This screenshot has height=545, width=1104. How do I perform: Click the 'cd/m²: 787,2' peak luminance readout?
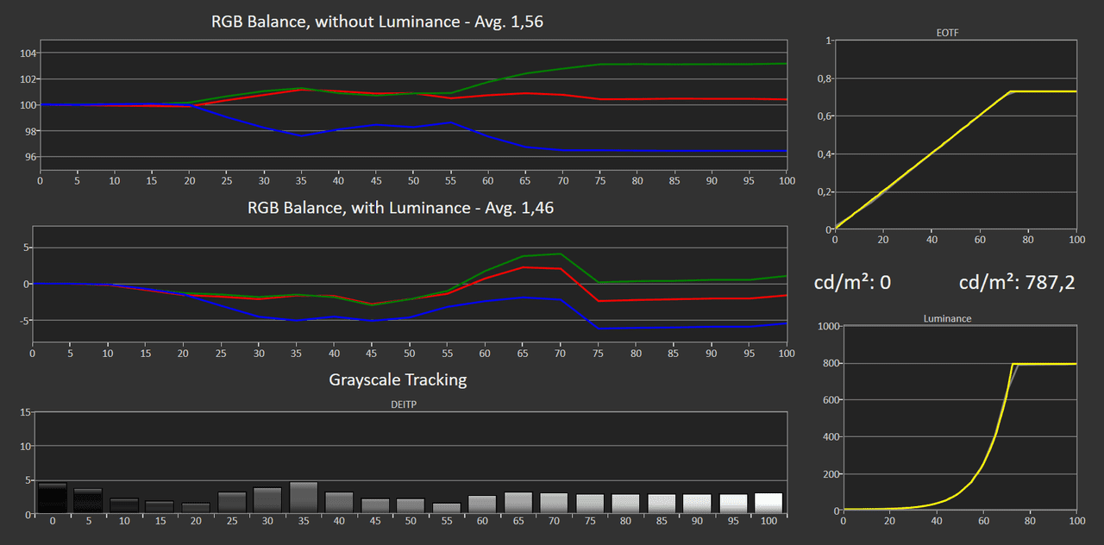(1016, 282)
